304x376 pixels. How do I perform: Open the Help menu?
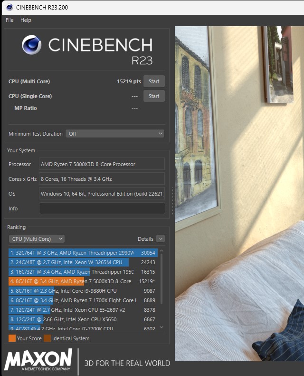click(x=26, y=20)
